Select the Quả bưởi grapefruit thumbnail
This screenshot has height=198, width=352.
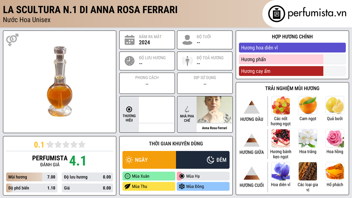[335, 106]
